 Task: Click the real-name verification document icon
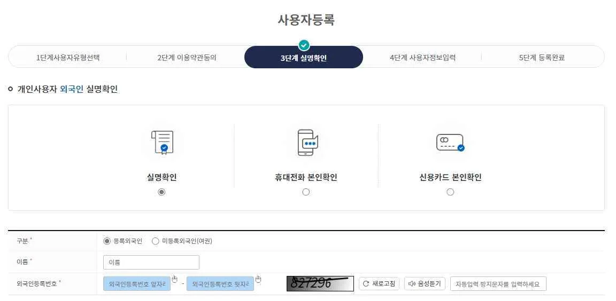[x=162, y=142]
